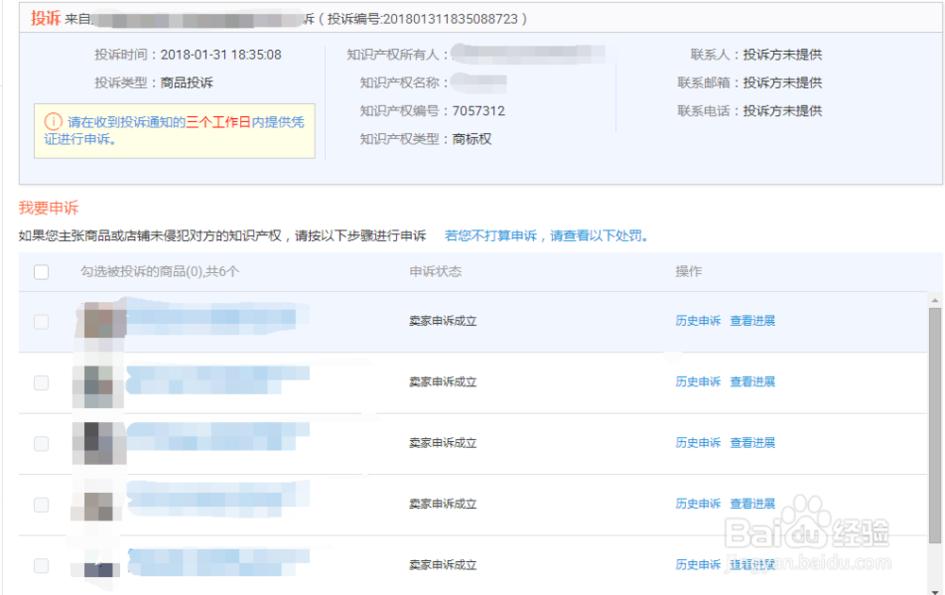Viewport: 945px width, 595px height.
Task: Check the fifth product row's checkbox
Action: (42, 565)
